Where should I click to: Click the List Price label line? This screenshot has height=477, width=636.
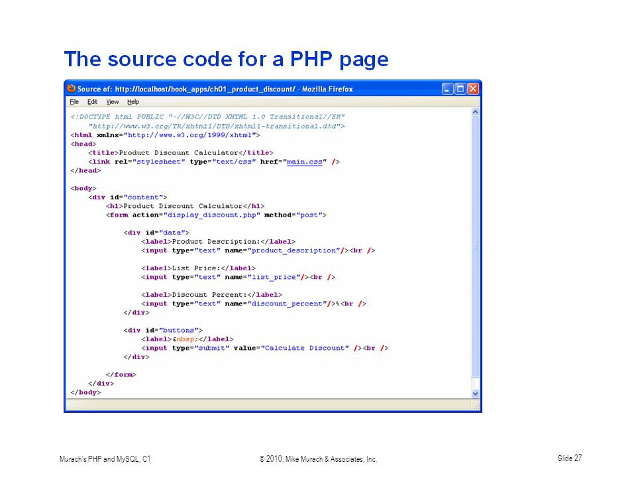[198, 268]
